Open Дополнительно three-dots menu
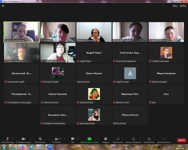The width and height of the screenshot is (188, 150). coord(164,140)
